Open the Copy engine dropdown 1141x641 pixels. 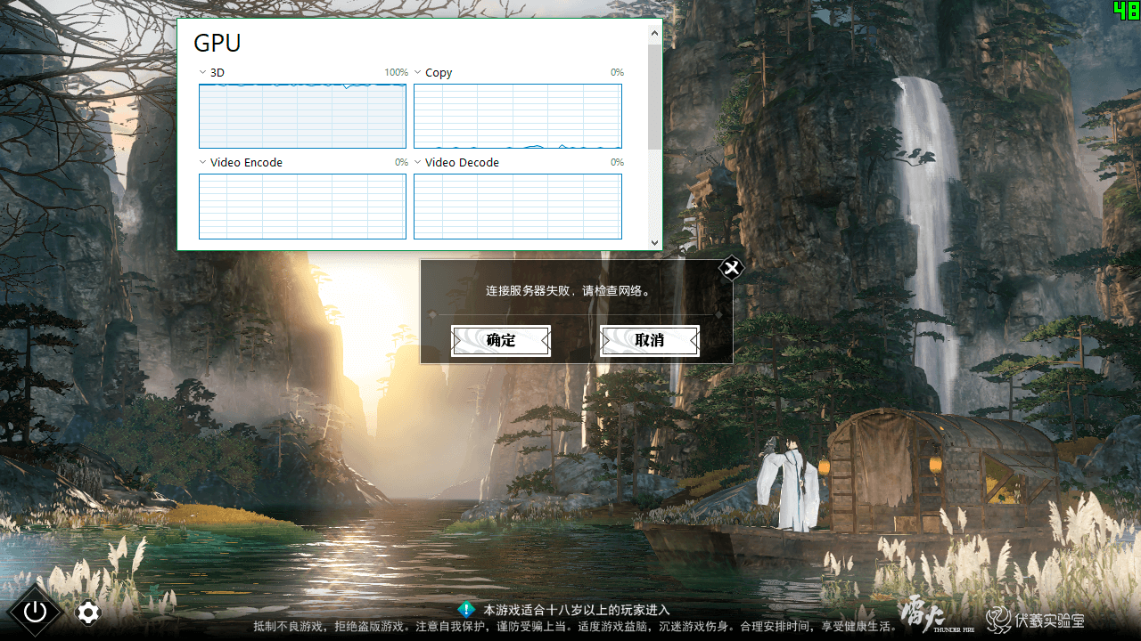coord(418,72)
